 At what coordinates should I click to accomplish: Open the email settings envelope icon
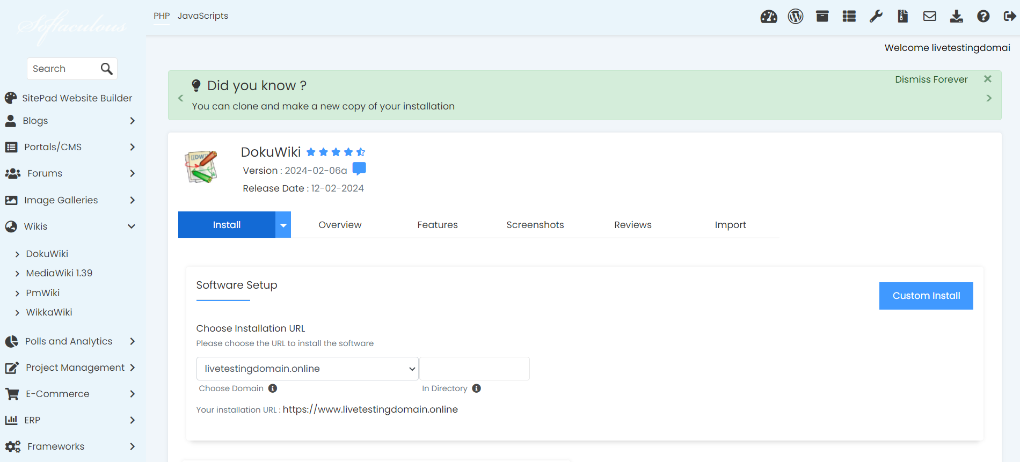(x=930, y=16)
